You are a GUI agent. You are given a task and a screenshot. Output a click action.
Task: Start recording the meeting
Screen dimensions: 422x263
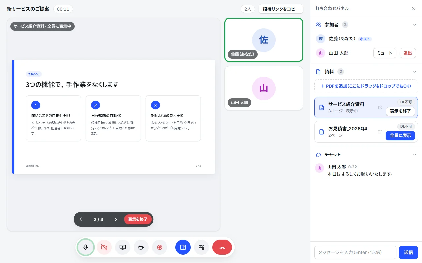(160, 247)
